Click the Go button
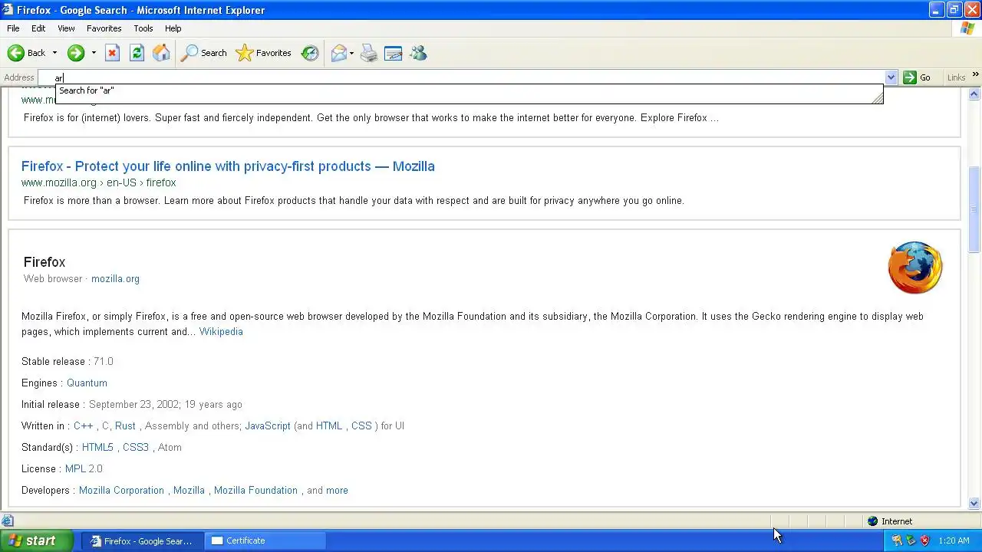The width and height of the screenshot is (982, 552). tap(917, 77)
